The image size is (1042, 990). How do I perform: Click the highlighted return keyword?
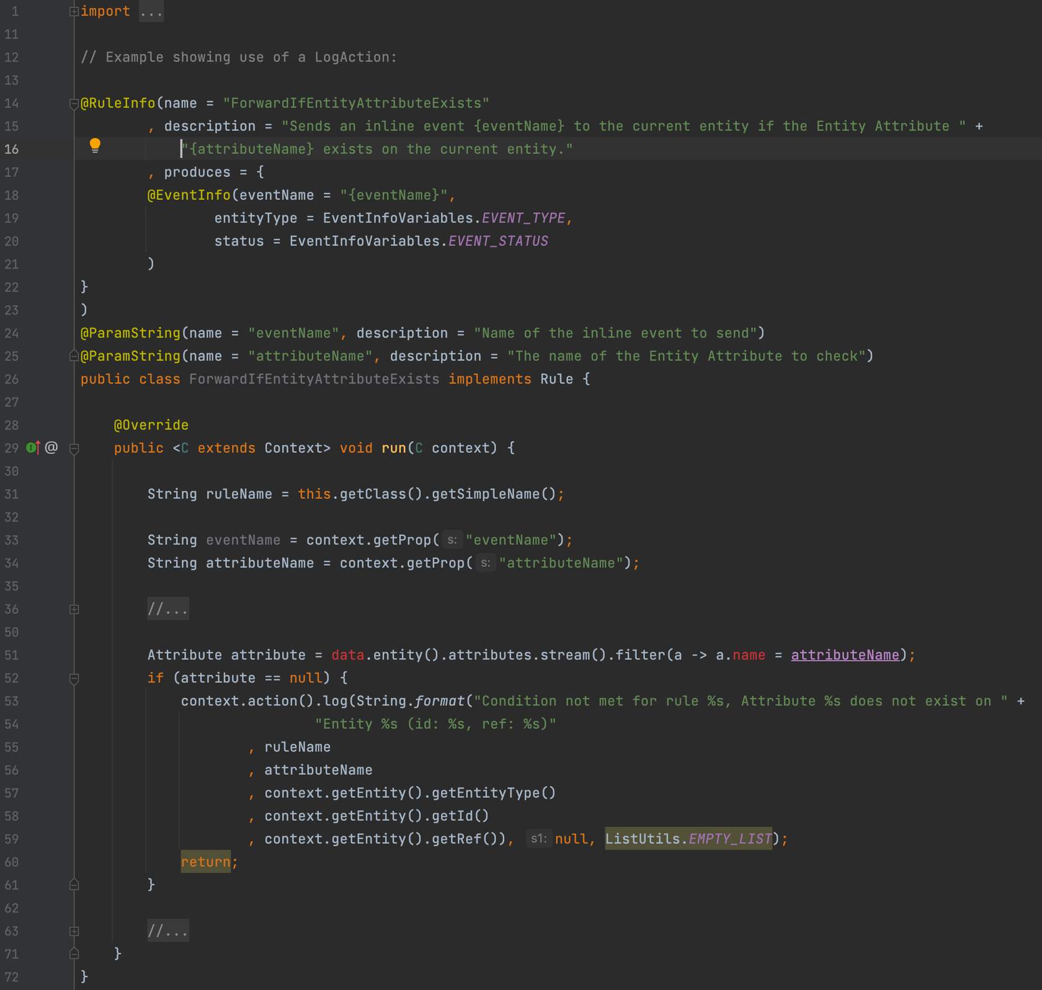205,862
